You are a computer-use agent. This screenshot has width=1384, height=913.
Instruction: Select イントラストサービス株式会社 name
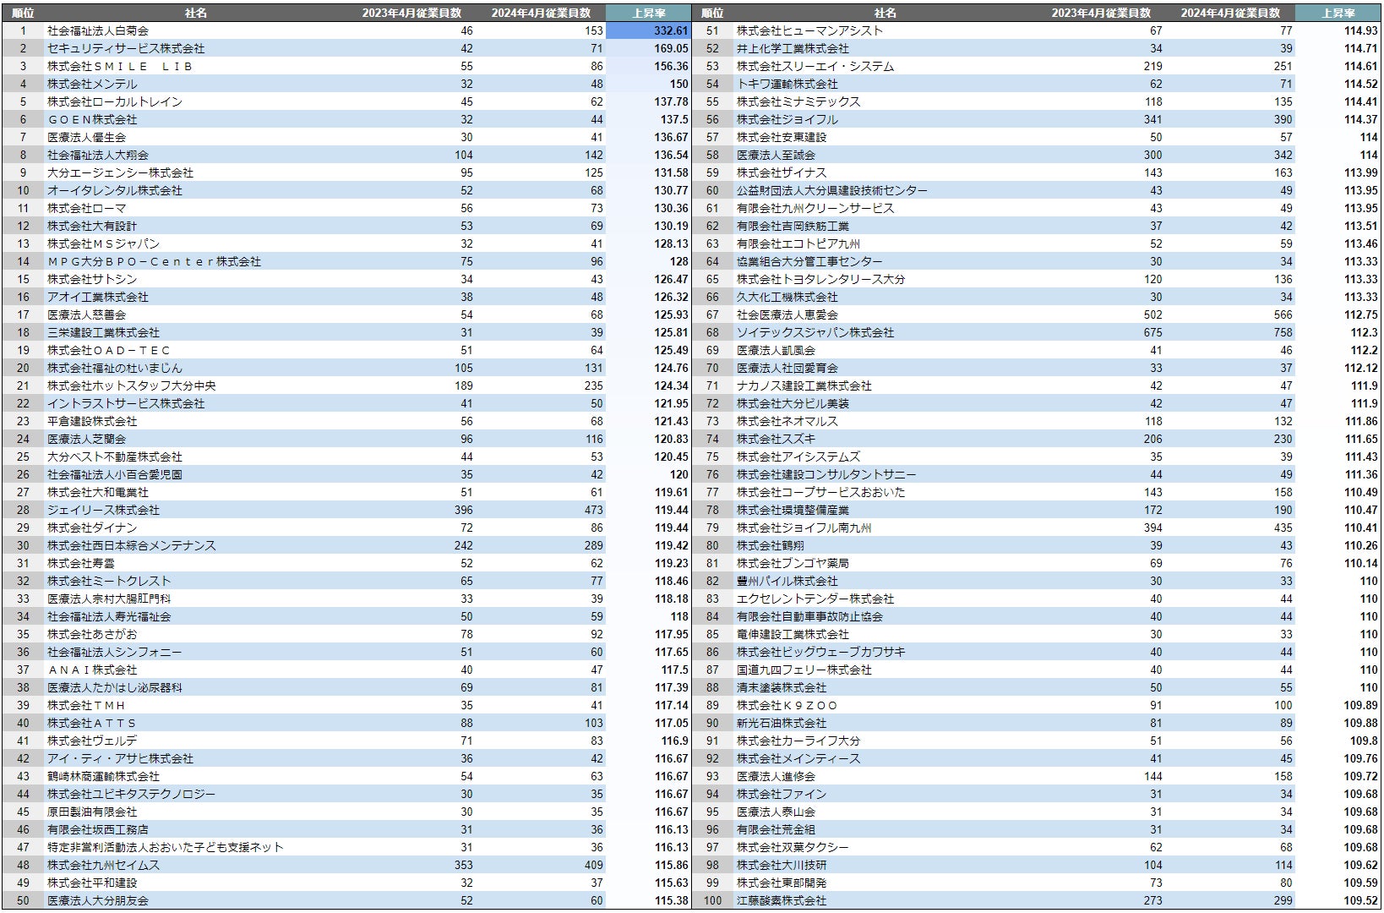coord(126,403)
